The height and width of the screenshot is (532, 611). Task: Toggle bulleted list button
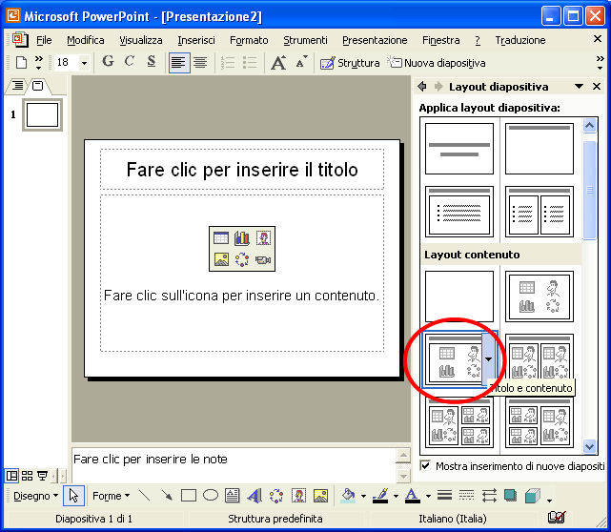[x=250, y=62]
